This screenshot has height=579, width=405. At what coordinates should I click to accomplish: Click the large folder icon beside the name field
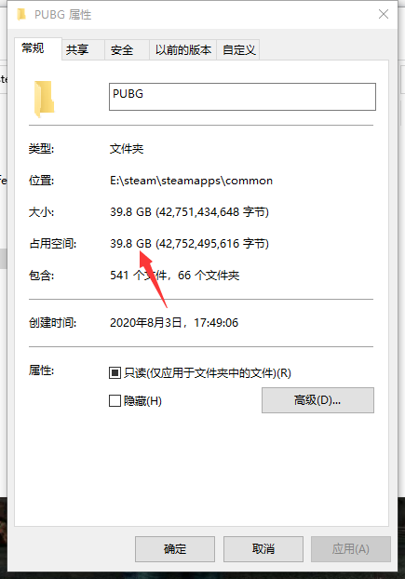45,99
